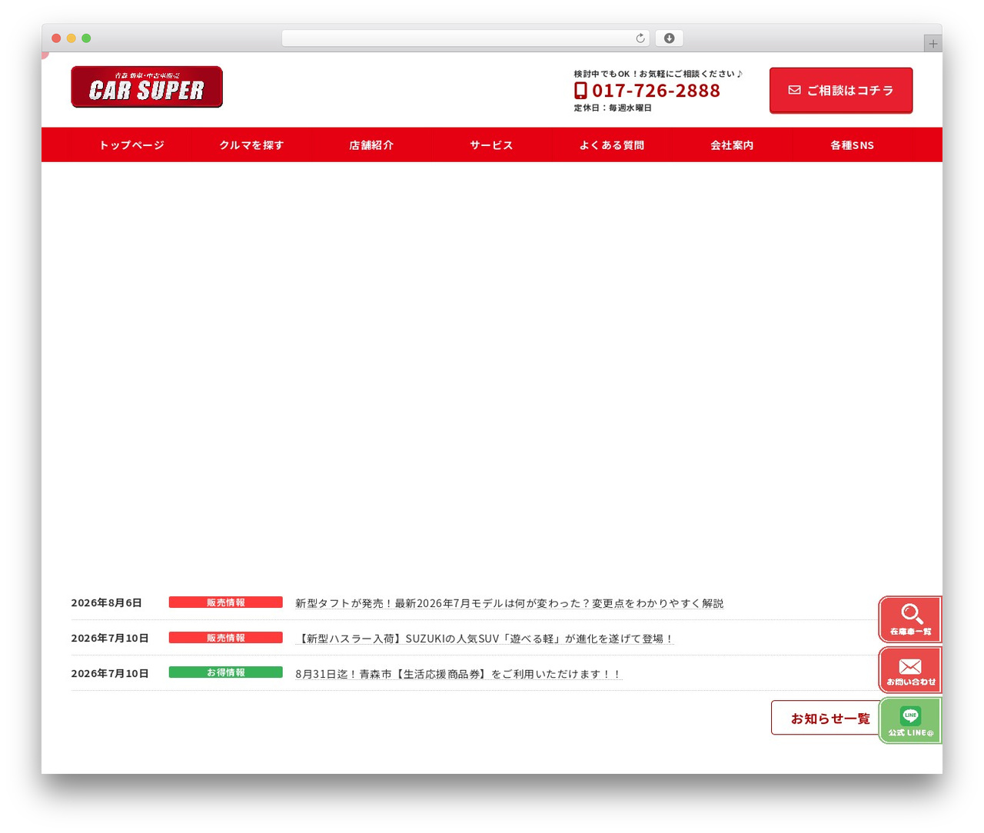The height and width of the screenshot is (833, 984).
Task: Click the date text 2026年8月6日
Action: 107,603
